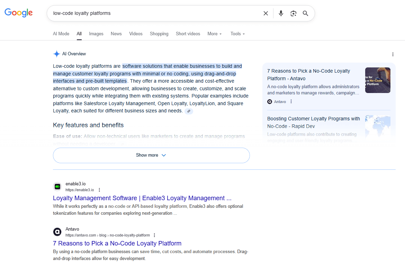The height and width of the screenshot is (269, 405).
Task: Open AI Overview three-dot options menu
Action: click(x=393, y=54)
